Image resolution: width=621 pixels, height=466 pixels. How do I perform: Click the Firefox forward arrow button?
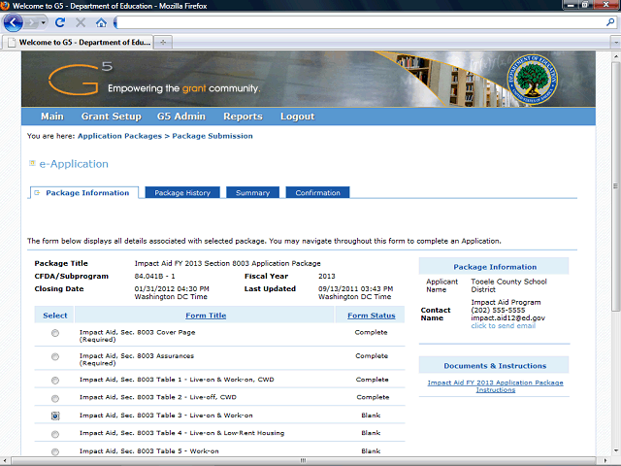pos(31,23)
